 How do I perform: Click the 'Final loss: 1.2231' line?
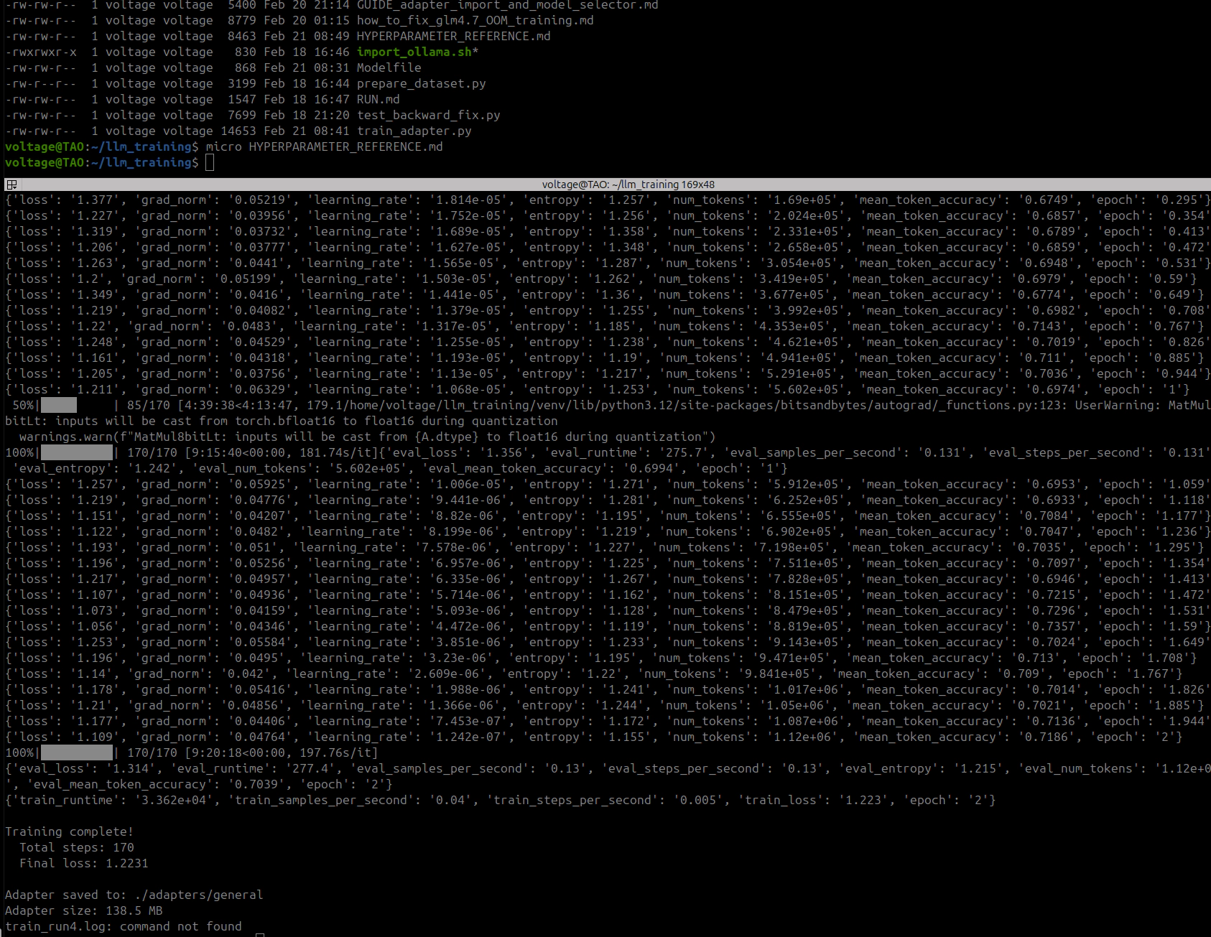(x=83, y=863)
